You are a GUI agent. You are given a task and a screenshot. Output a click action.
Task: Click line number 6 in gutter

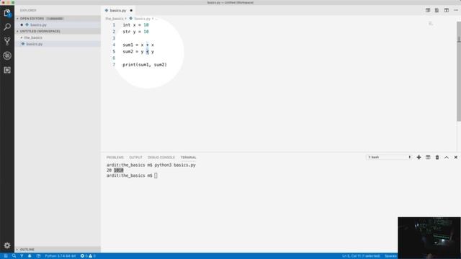click(114, 58)
